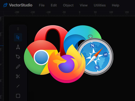Open the Object menu
This screenshot has width=135, height=101.
68,5
